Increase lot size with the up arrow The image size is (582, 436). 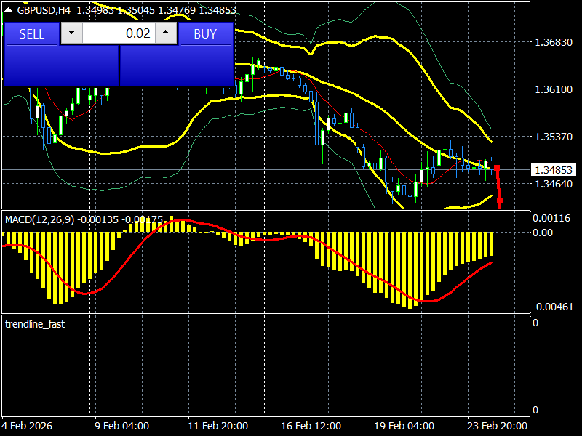(166, 33)
